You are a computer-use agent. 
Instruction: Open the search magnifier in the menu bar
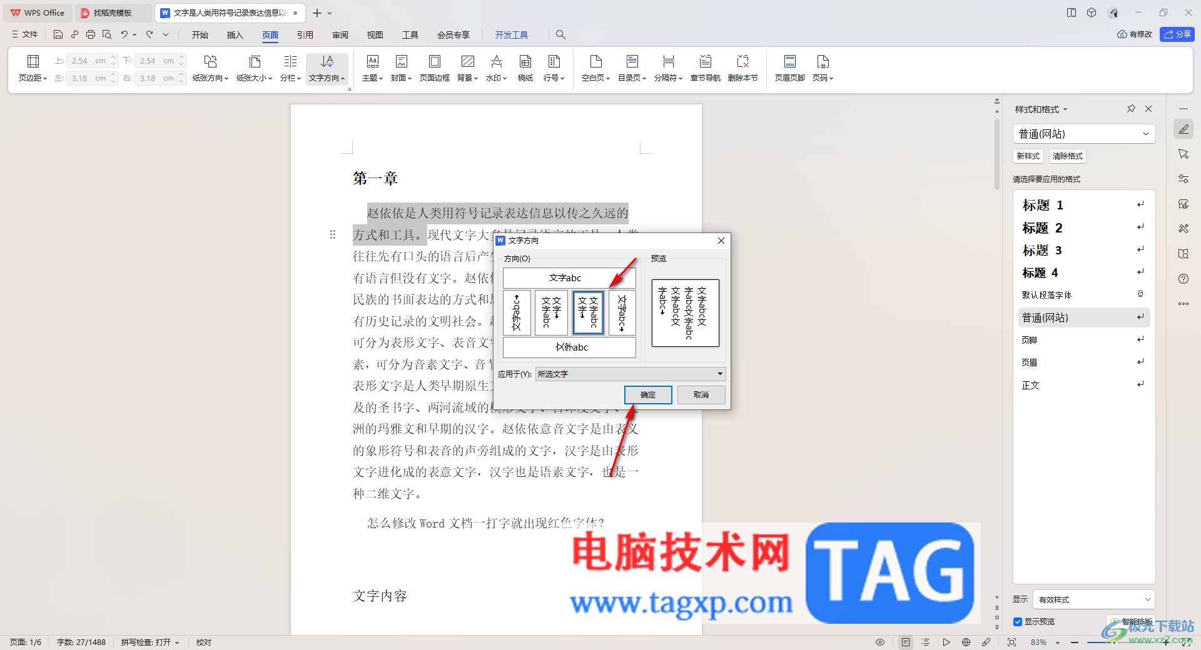tap(560, 35)
